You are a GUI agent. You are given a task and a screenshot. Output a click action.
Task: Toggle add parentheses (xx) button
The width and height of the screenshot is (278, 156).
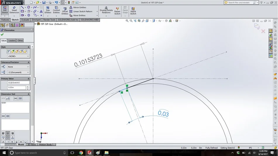(16, 98)
